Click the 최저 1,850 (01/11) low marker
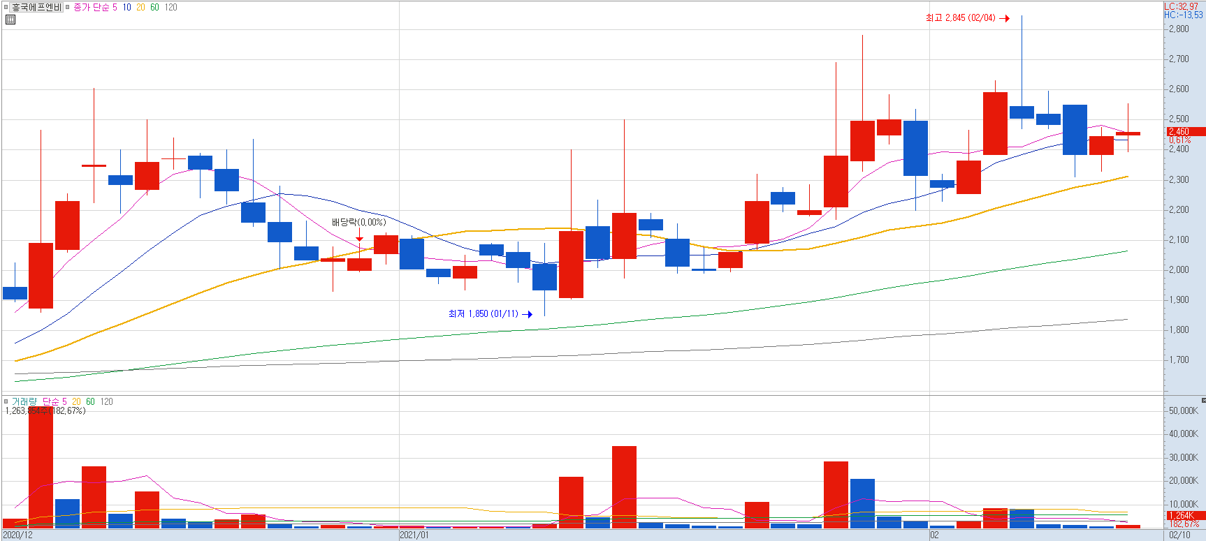Viewport: 1206px width, 541px height. point(490,314)
